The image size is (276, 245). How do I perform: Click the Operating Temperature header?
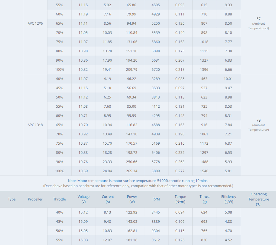[x=258, y=199]
